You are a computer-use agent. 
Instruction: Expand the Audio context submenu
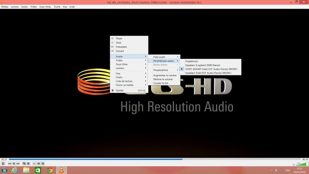[x=129, y=57]
